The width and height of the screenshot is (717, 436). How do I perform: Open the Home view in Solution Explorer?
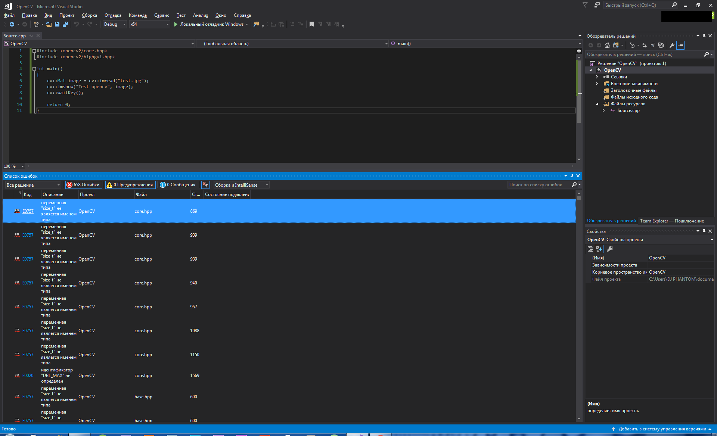(607, 45)
